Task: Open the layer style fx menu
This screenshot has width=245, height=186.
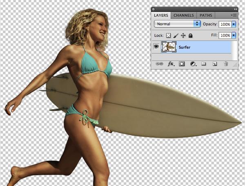Action: 171,64
